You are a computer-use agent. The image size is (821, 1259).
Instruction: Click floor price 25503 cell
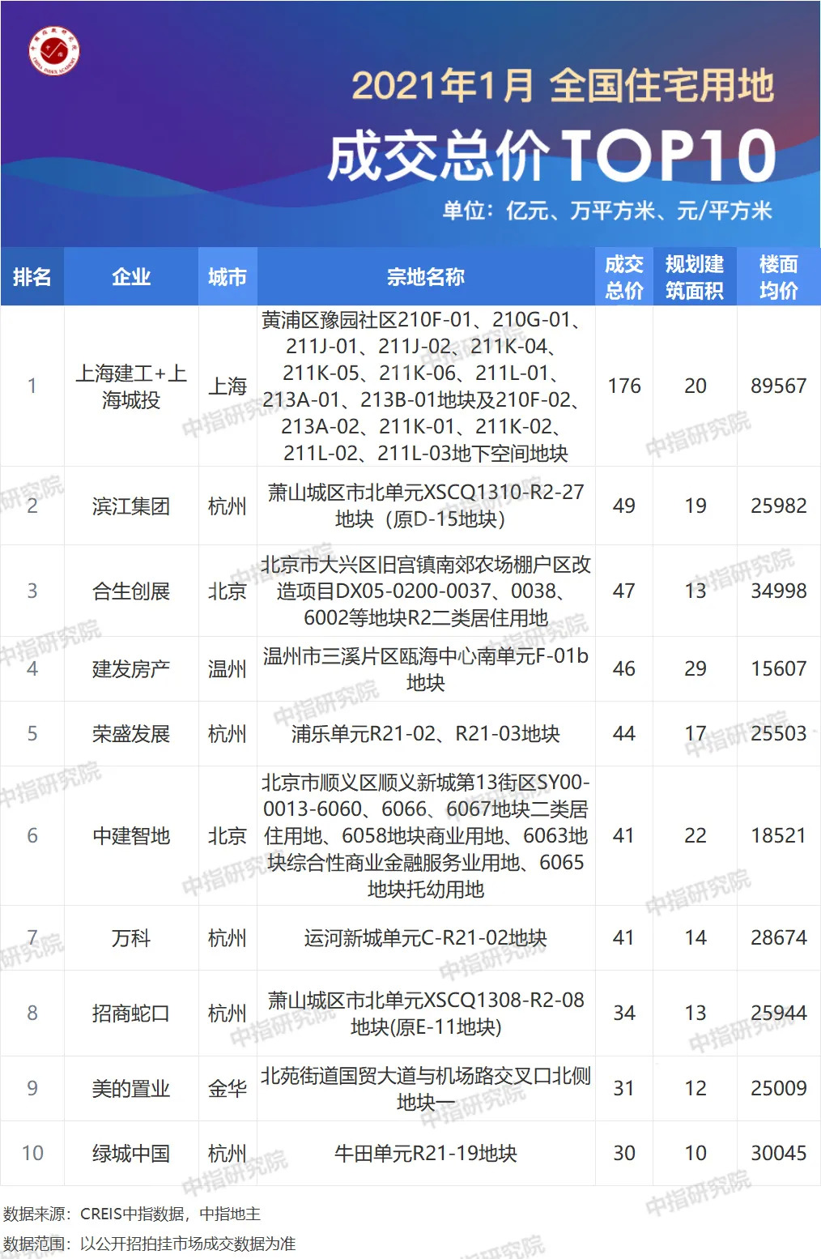point(779,734)
